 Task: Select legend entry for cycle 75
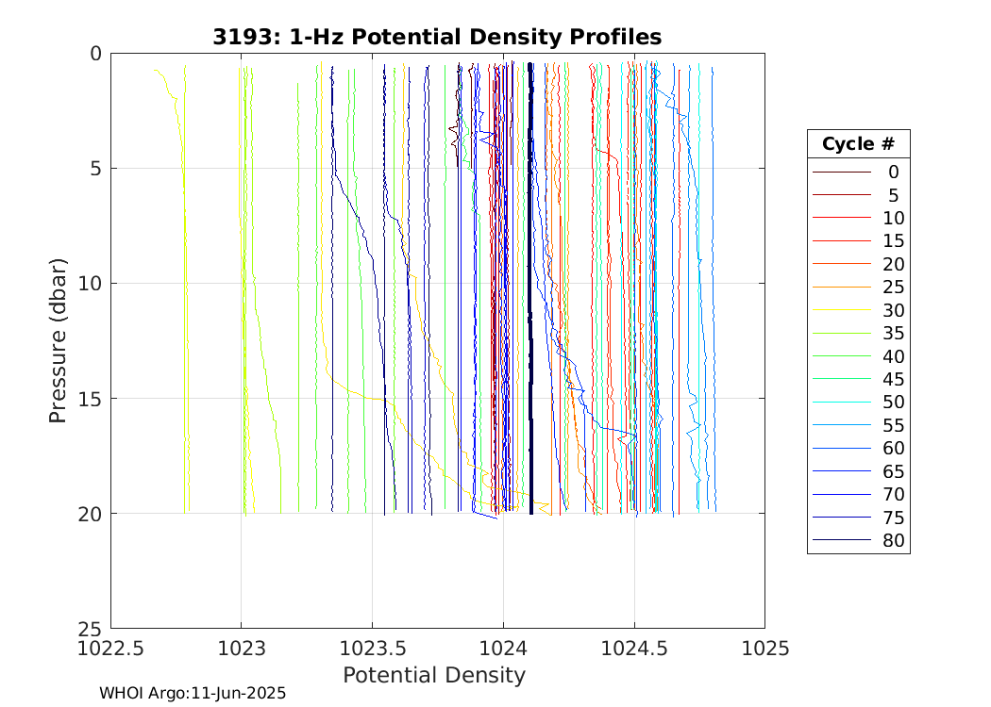(x=858, y=517)
